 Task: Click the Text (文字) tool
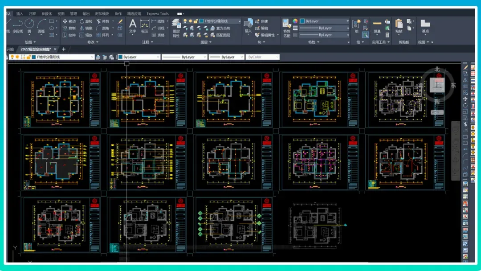click(x=133, y=26)
